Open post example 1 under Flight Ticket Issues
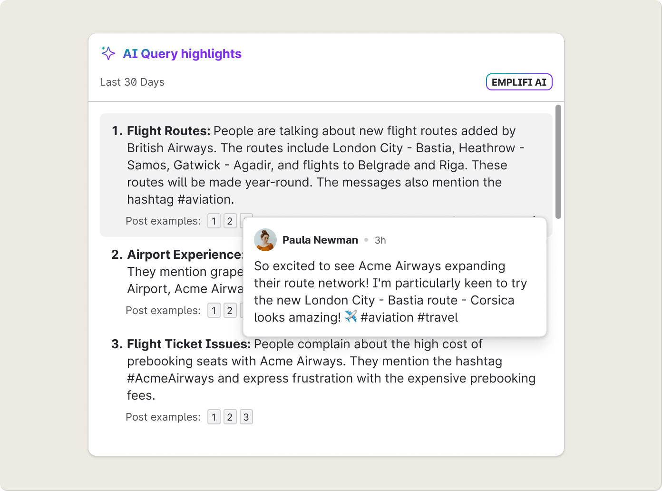 pos(214,417)
